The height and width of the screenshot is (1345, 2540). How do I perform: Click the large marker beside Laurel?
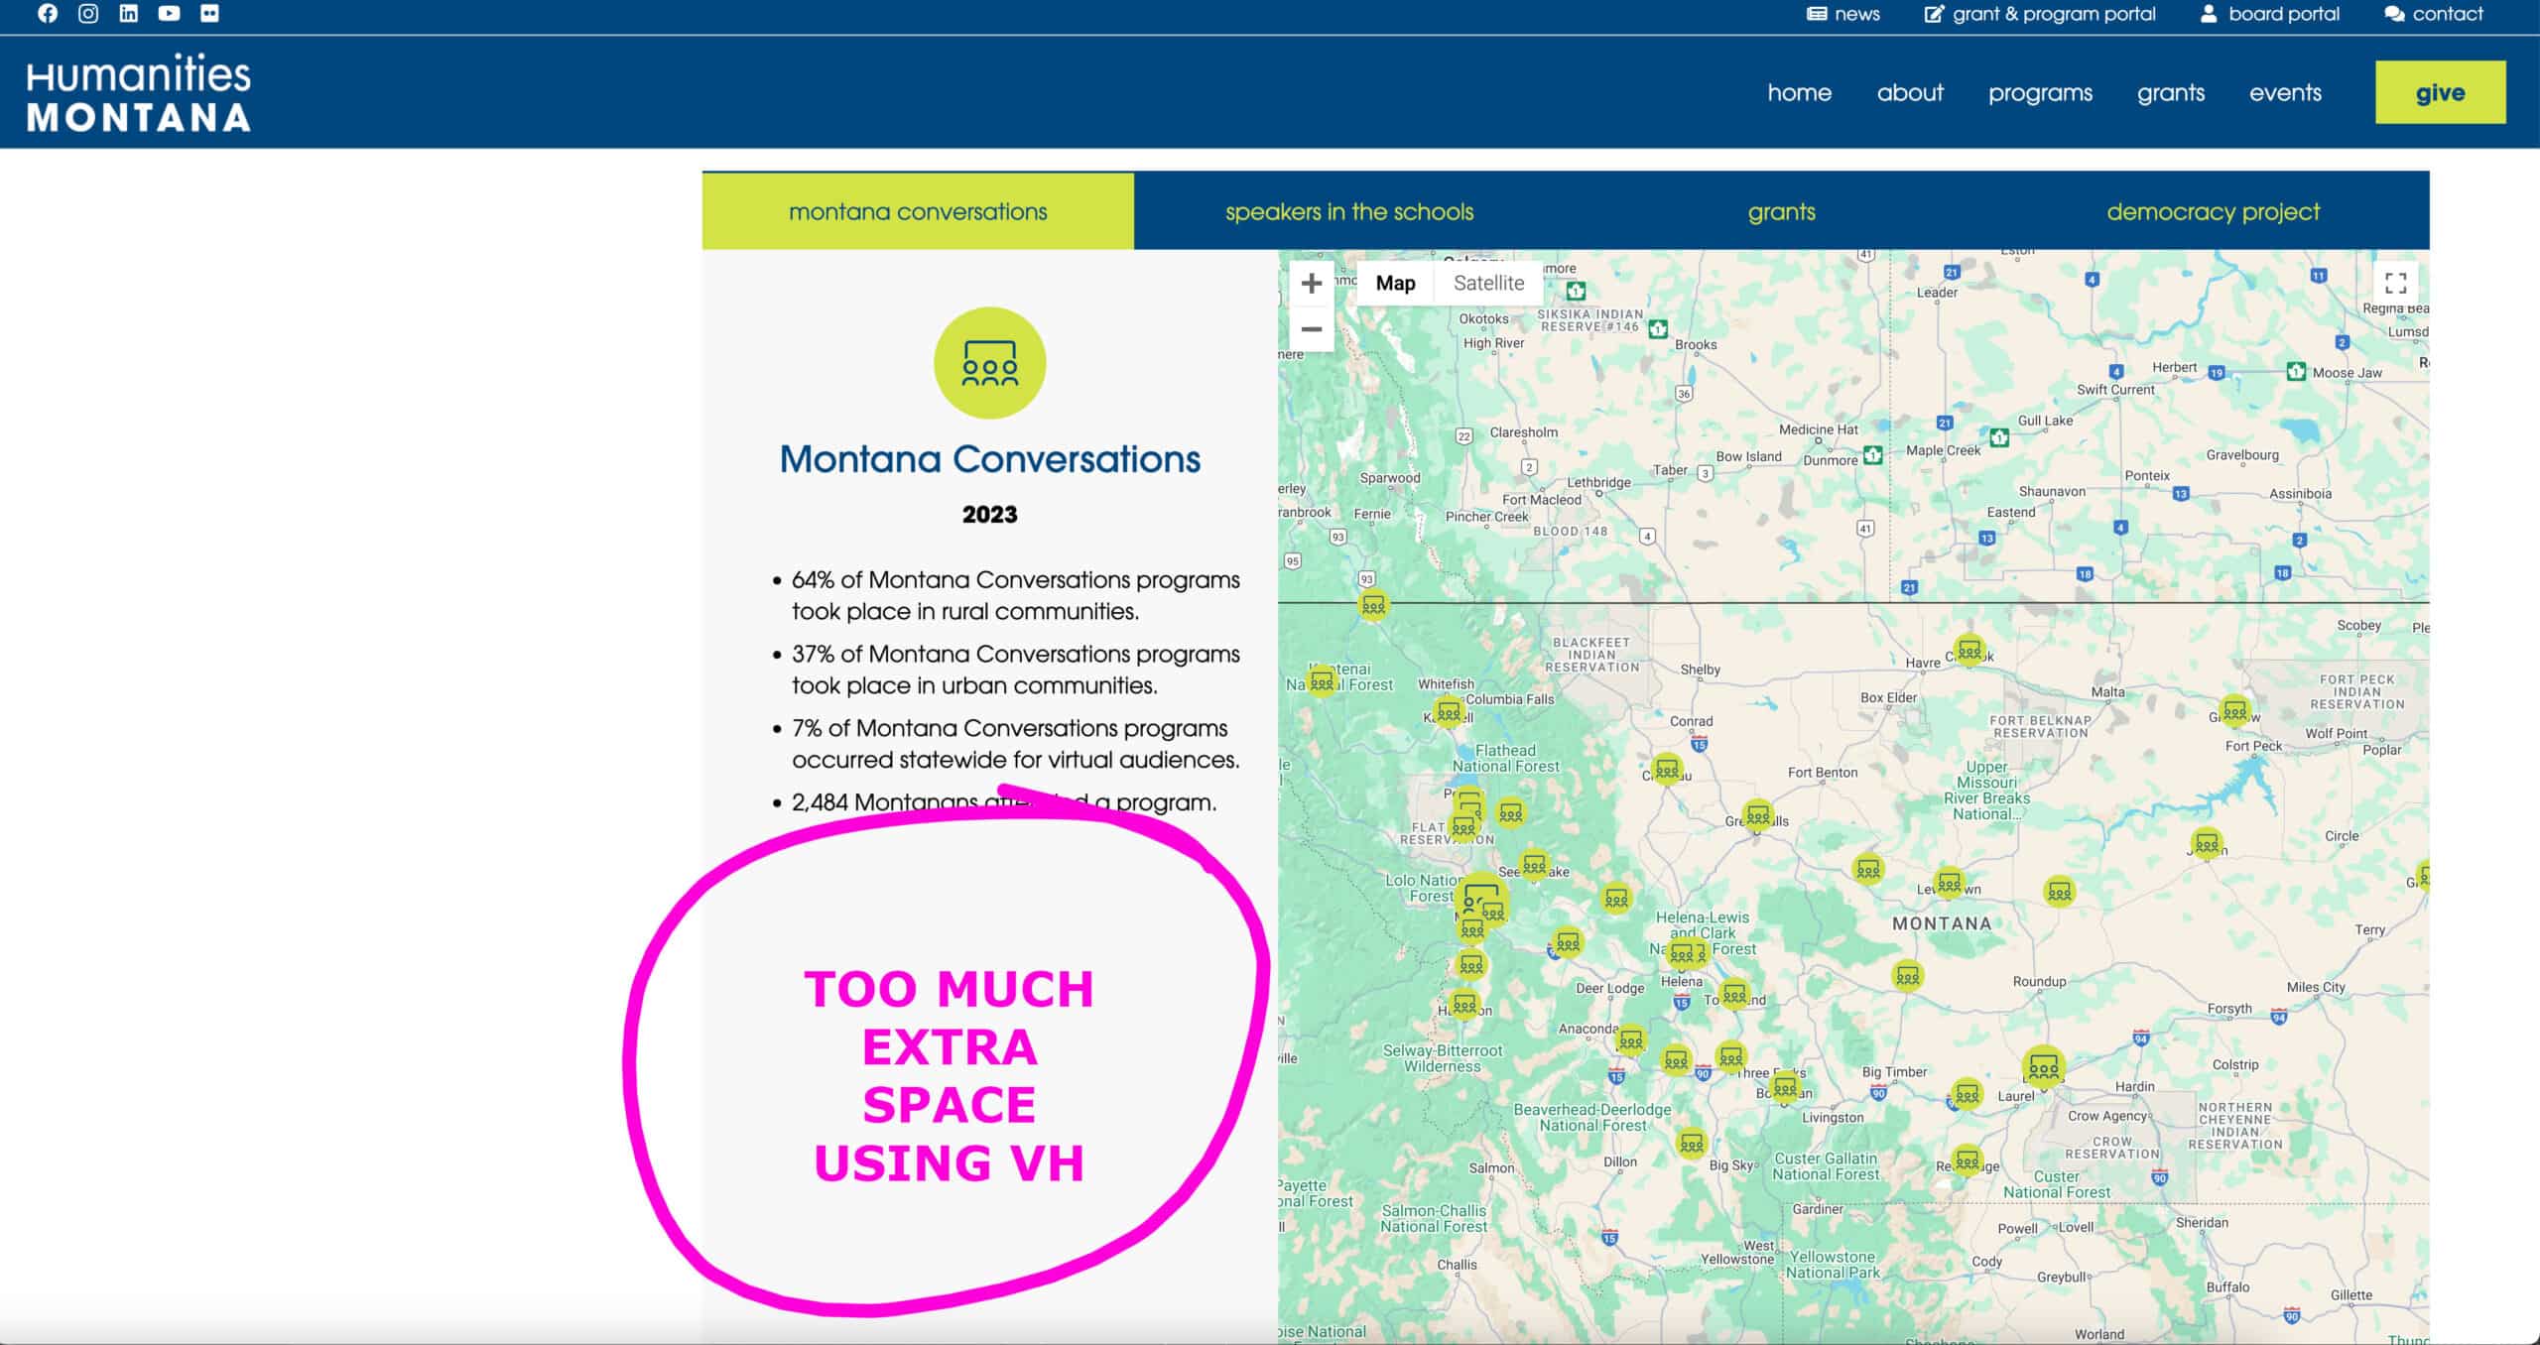point(2043,1067)
